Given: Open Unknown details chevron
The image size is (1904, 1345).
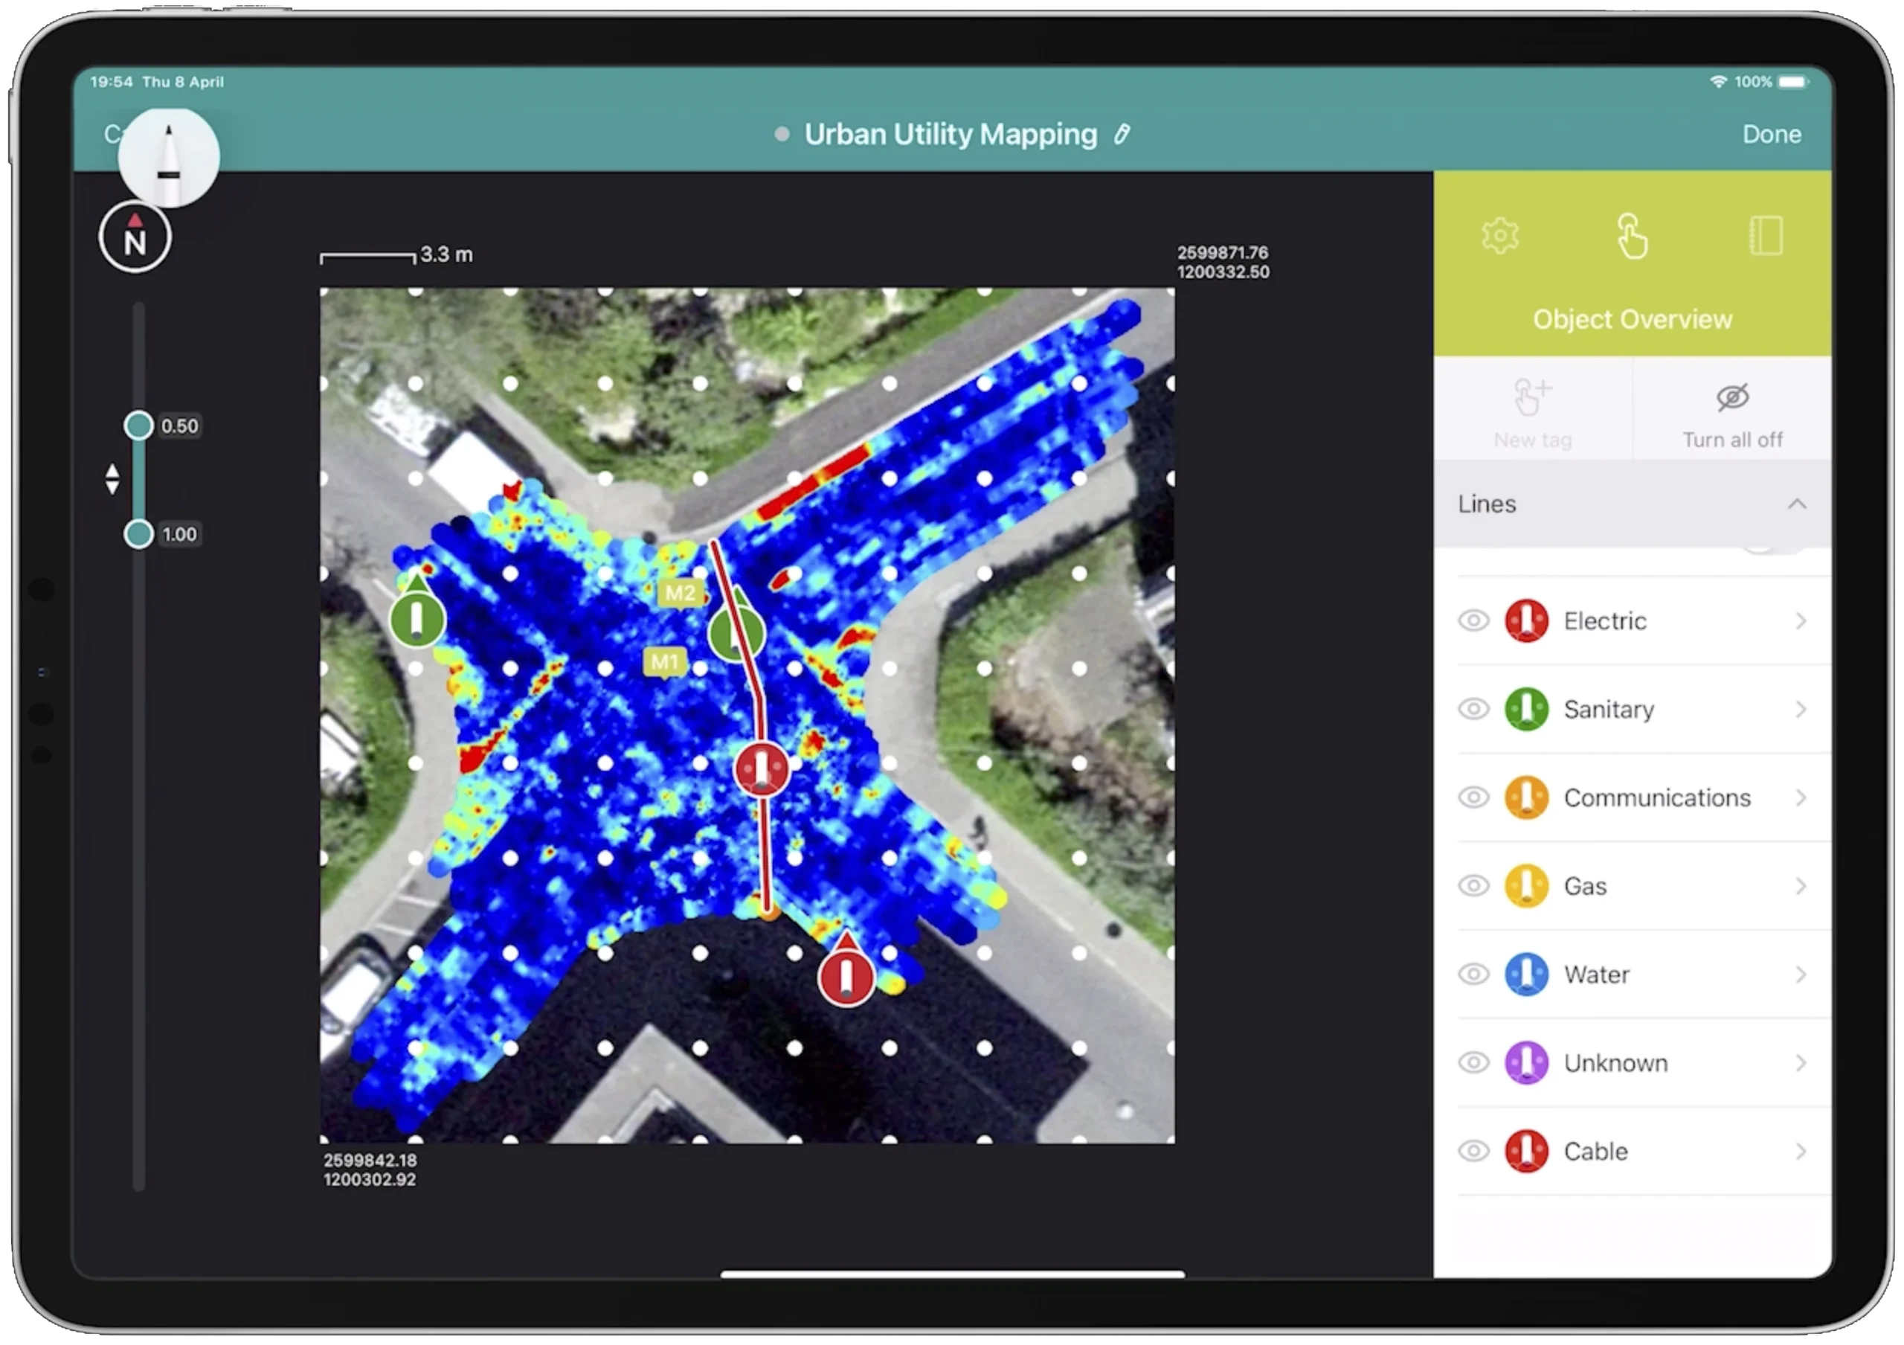Looking at the screenshot, I should 1801,1063.
